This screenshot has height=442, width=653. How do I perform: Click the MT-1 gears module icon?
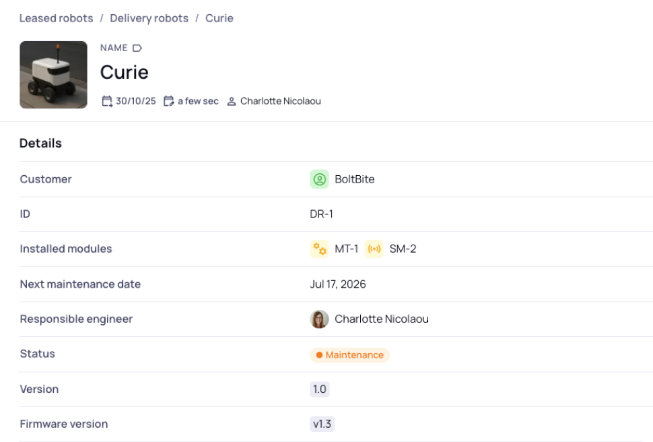click(319, 249)
